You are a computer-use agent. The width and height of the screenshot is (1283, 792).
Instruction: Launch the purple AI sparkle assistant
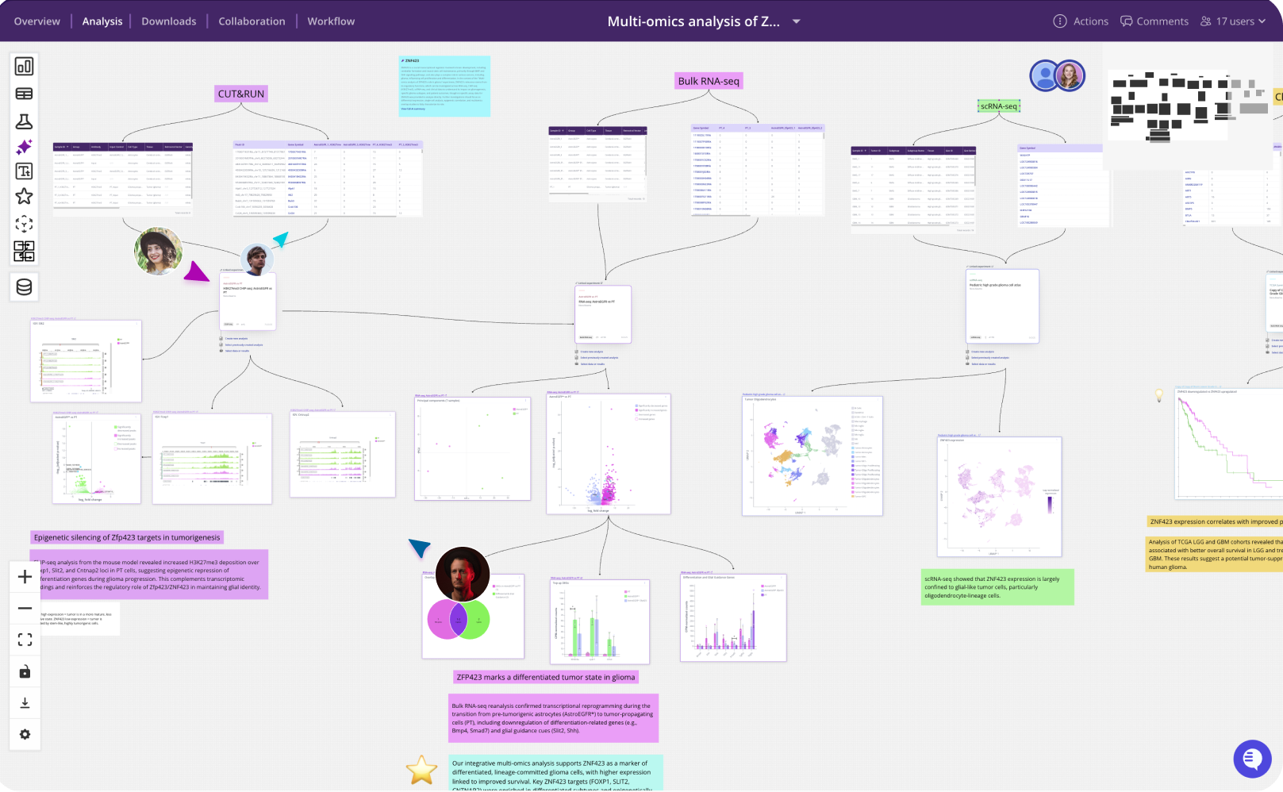[x=24, y=147]
